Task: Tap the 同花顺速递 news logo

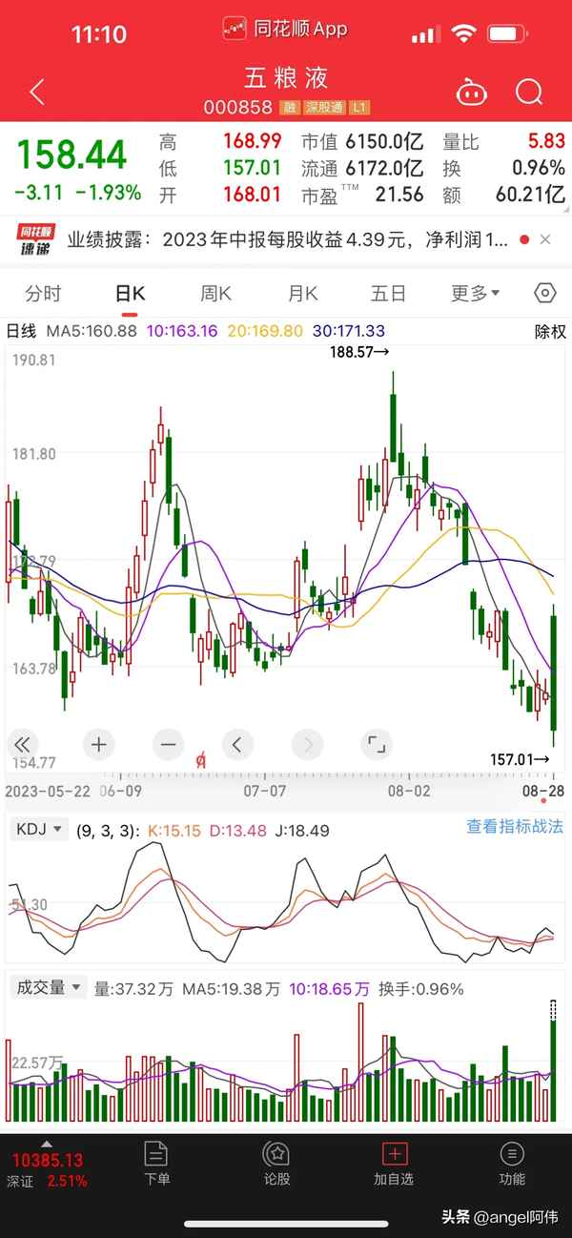Action: click(x=38, y=240)
